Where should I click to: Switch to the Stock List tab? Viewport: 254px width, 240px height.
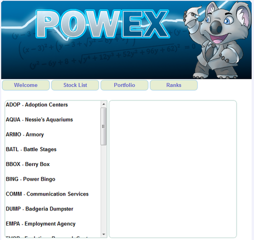click(75, 85)
